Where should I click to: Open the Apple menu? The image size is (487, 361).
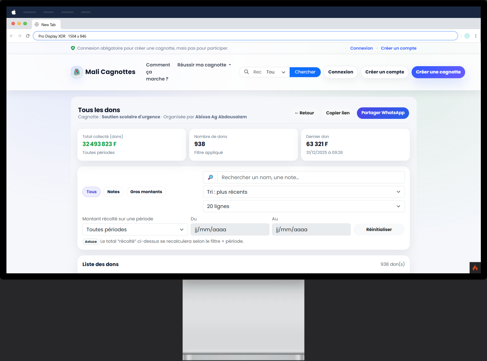click(x=13, y=12)
